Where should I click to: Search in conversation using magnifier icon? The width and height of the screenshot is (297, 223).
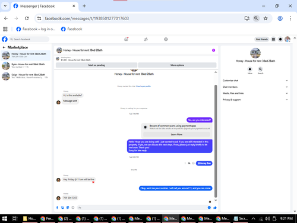[260, 69]
